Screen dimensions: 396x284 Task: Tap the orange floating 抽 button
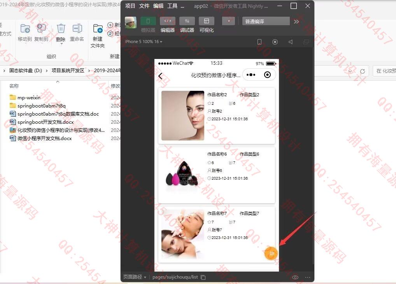pyautogui.click(x=271, y=253)
